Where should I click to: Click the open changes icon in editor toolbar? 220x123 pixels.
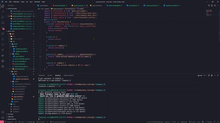[x=212, y=5]
